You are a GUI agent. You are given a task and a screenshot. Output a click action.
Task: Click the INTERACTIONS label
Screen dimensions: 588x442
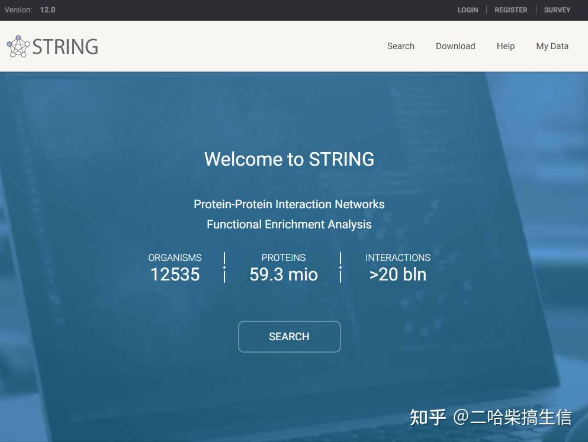tap(397, 258)
